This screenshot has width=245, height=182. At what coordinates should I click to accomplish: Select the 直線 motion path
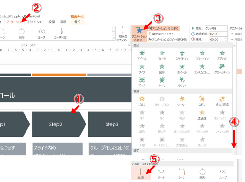(x=140, y=173)
